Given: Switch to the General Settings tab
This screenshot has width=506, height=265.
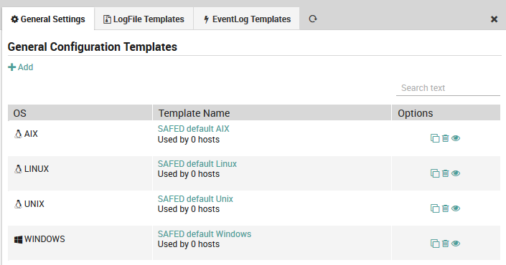Looking at the screenshot, I should tap(48, 19).
